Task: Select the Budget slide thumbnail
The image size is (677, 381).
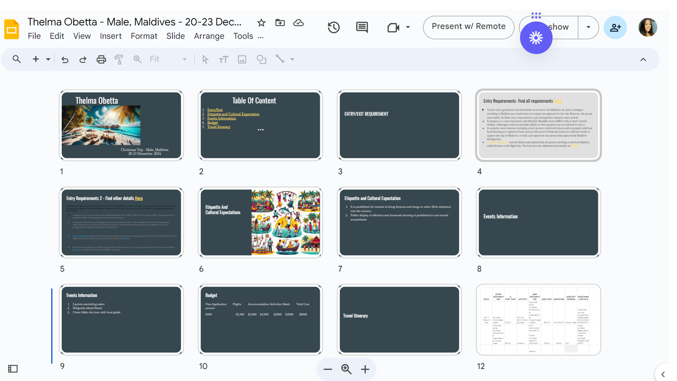Action: click(x=260, y=319)
